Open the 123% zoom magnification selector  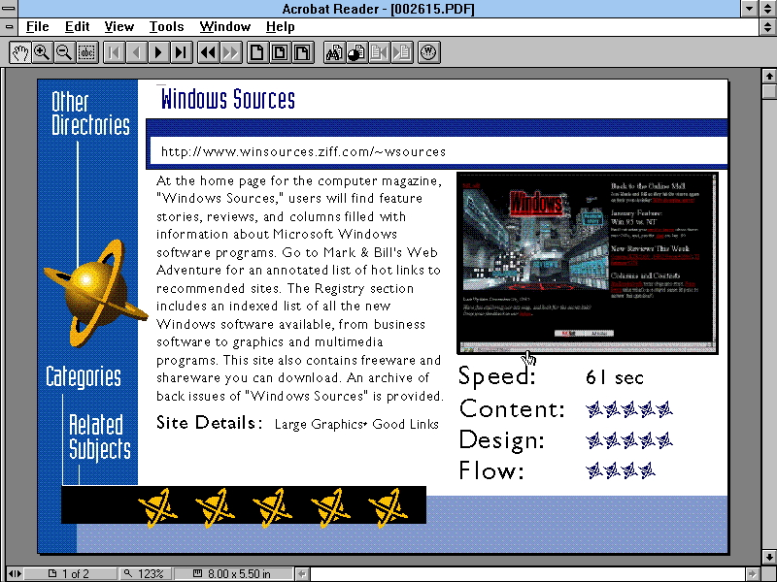pos(145,573)
